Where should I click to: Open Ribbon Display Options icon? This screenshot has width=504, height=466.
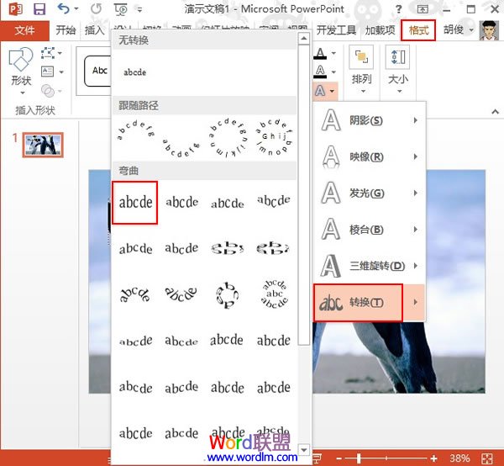point(423,9)
